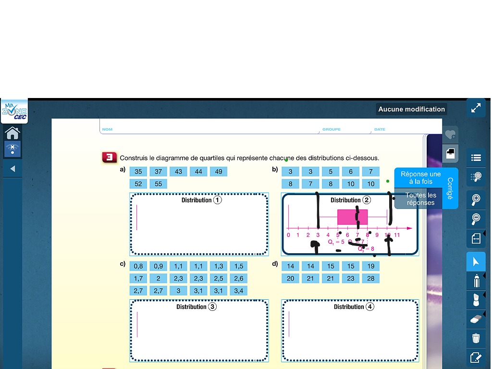Toggle the heart favorite icon

tap(450, 135)
